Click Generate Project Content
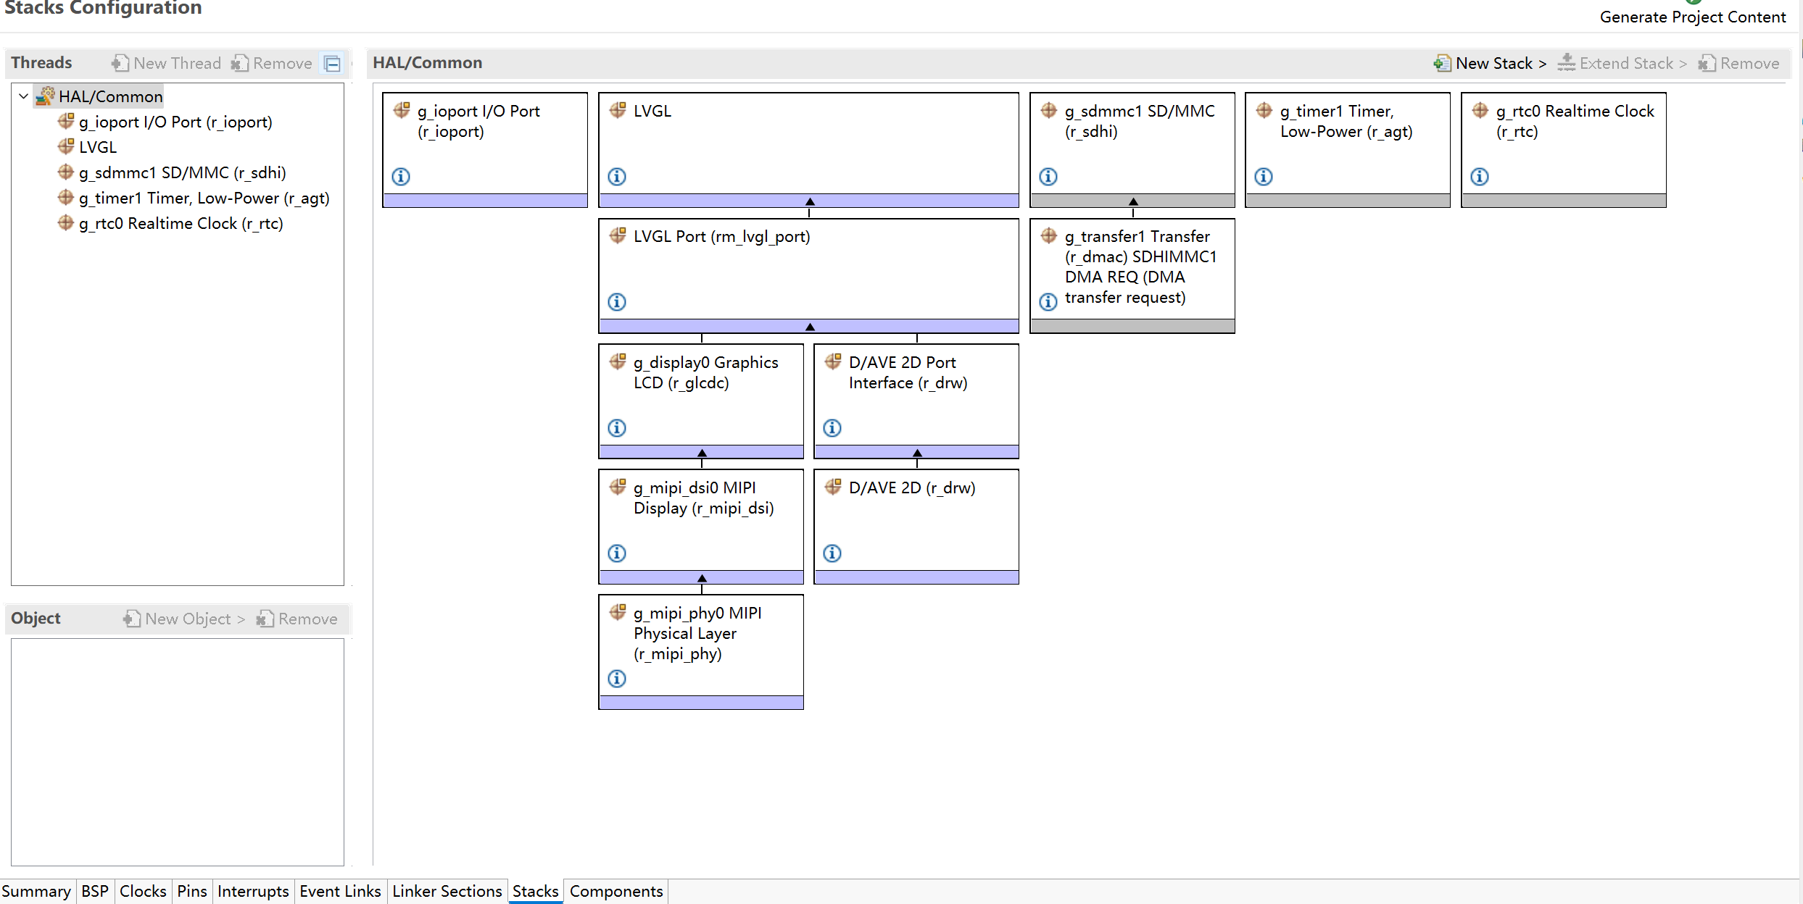The image size is (1803, 904). 1693,16
